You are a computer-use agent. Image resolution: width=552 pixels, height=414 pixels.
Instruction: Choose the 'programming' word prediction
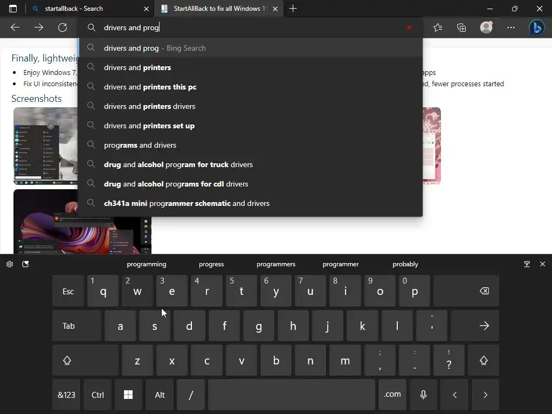(147, 264)
